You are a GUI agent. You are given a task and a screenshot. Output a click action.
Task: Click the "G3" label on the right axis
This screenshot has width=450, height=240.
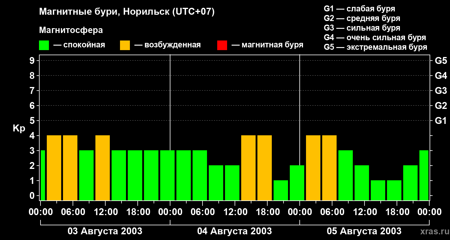click(x=441, y=91)
